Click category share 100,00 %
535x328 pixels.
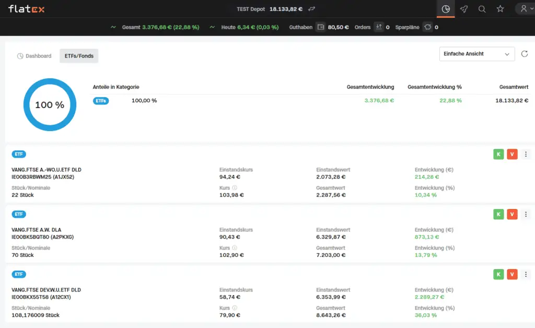click(144, 101)
